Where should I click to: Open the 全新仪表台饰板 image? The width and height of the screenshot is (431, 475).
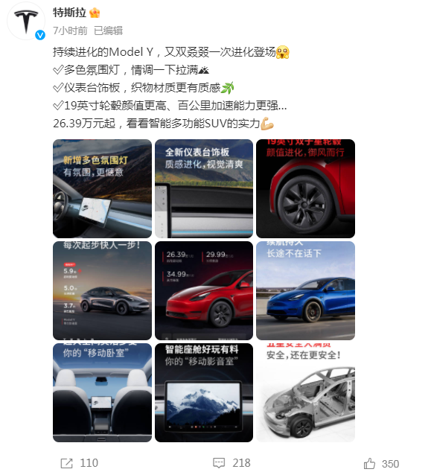tap(204, 188)
